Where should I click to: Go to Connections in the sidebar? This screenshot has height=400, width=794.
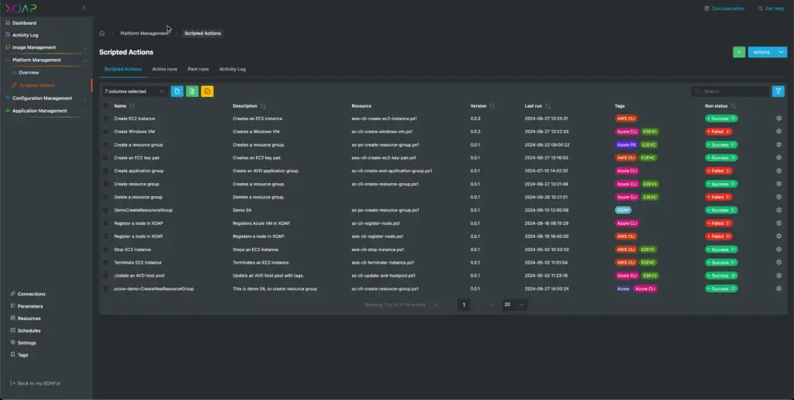[31, 294]
